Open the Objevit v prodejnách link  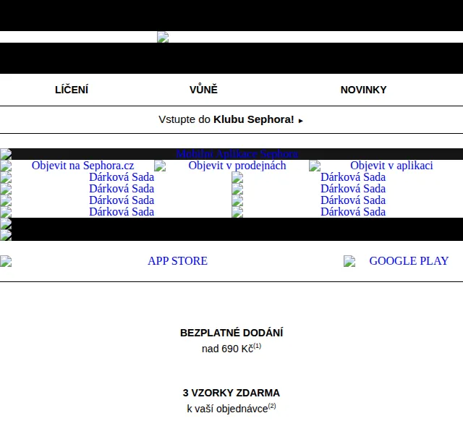[x=237, y=166]
